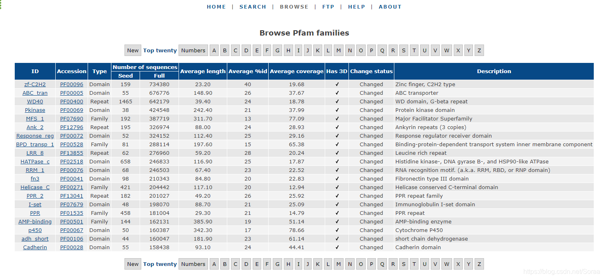604x279 pixels.
Task: Click the bottom New button
Action: 133,264
